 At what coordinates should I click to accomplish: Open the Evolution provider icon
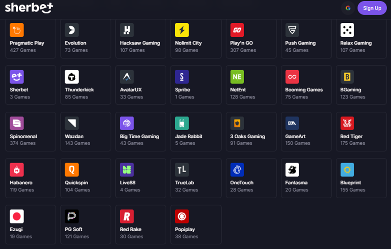click(x=72, y=30)
